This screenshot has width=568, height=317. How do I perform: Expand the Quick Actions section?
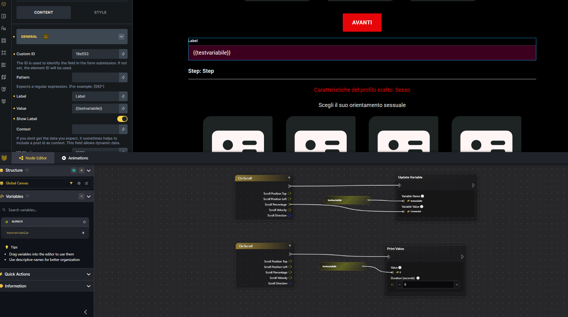pos(89,274)
